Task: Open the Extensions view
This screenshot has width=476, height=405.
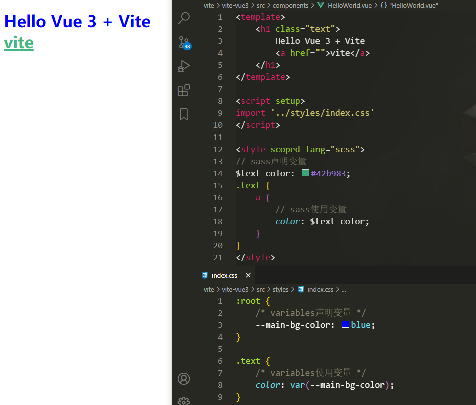Action: [184, 90]
